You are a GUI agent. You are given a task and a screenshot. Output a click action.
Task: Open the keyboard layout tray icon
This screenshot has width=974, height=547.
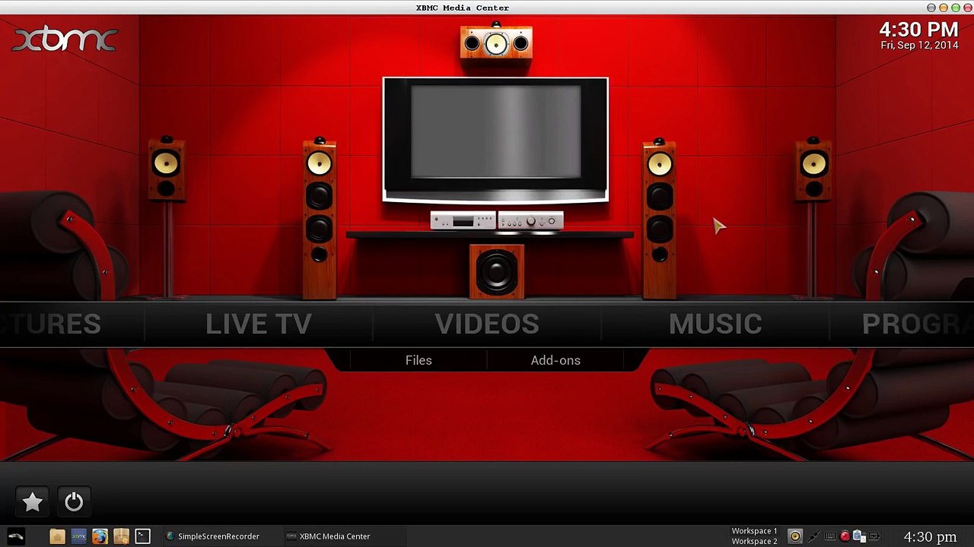pos(830,536)
